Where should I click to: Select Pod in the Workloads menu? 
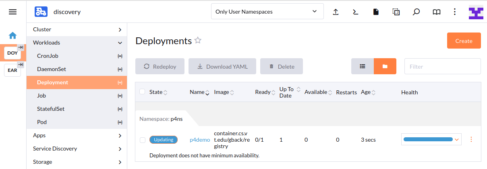click(42, 122)
